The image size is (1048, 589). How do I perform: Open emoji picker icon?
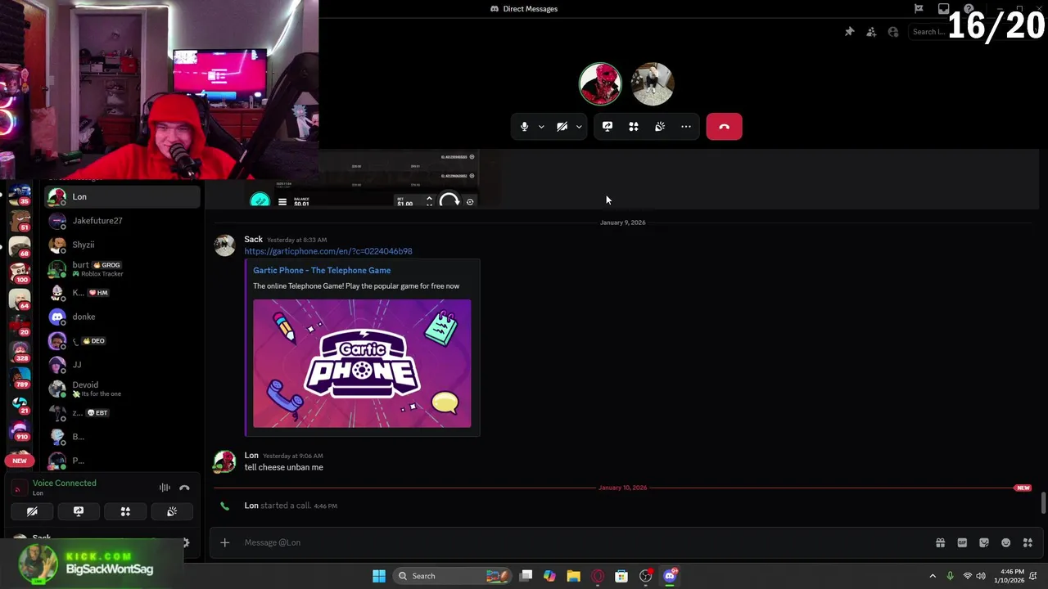[1005, 542]
